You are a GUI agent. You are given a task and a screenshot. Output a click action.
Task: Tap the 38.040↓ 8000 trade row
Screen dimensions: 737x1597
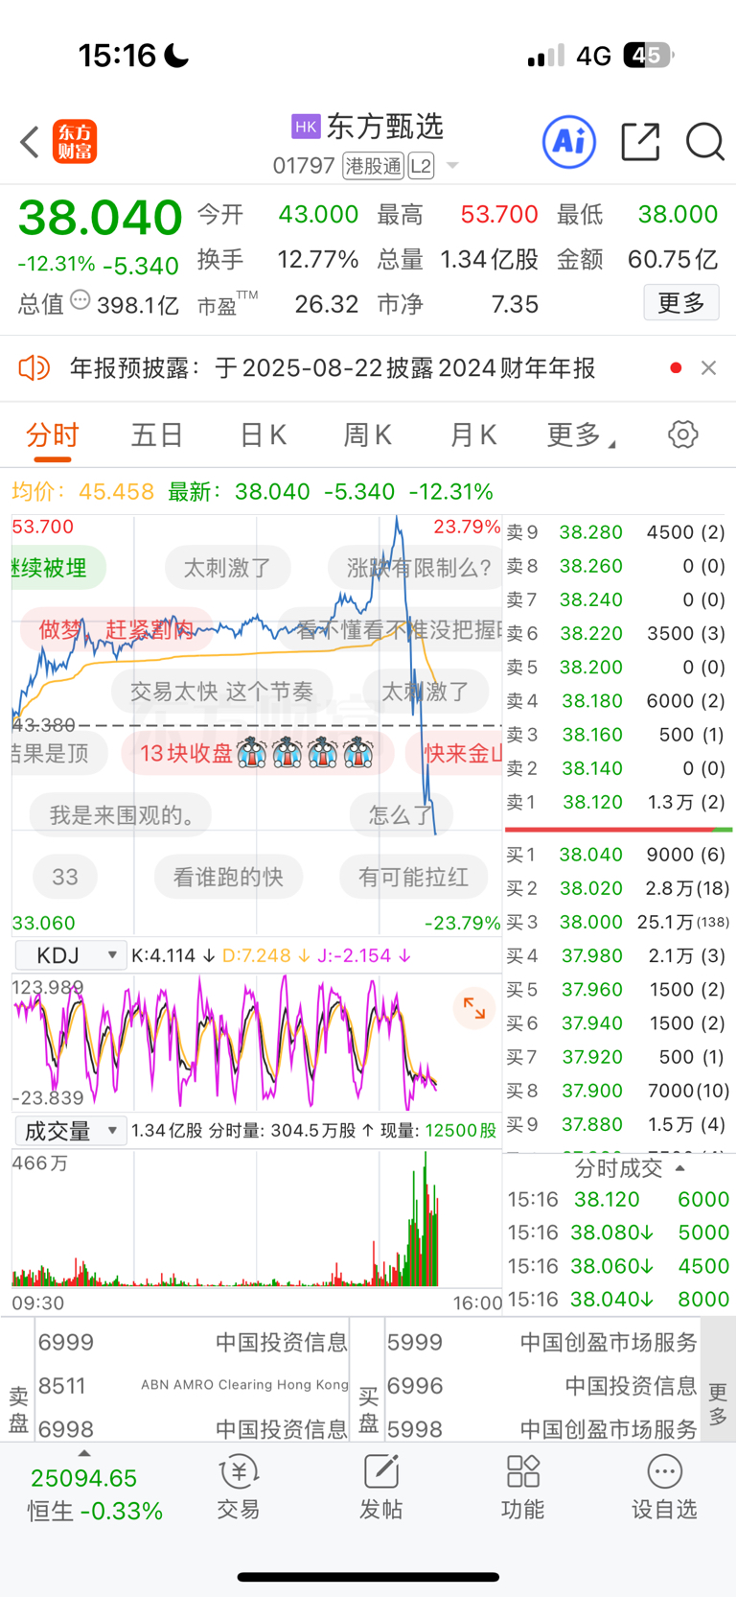[618, 1299]
